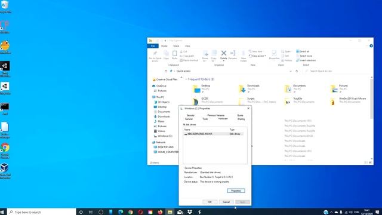Screen dimensions: 382x215
Task: Select the disk drive row in list
Action: click(x=214, y=134)
